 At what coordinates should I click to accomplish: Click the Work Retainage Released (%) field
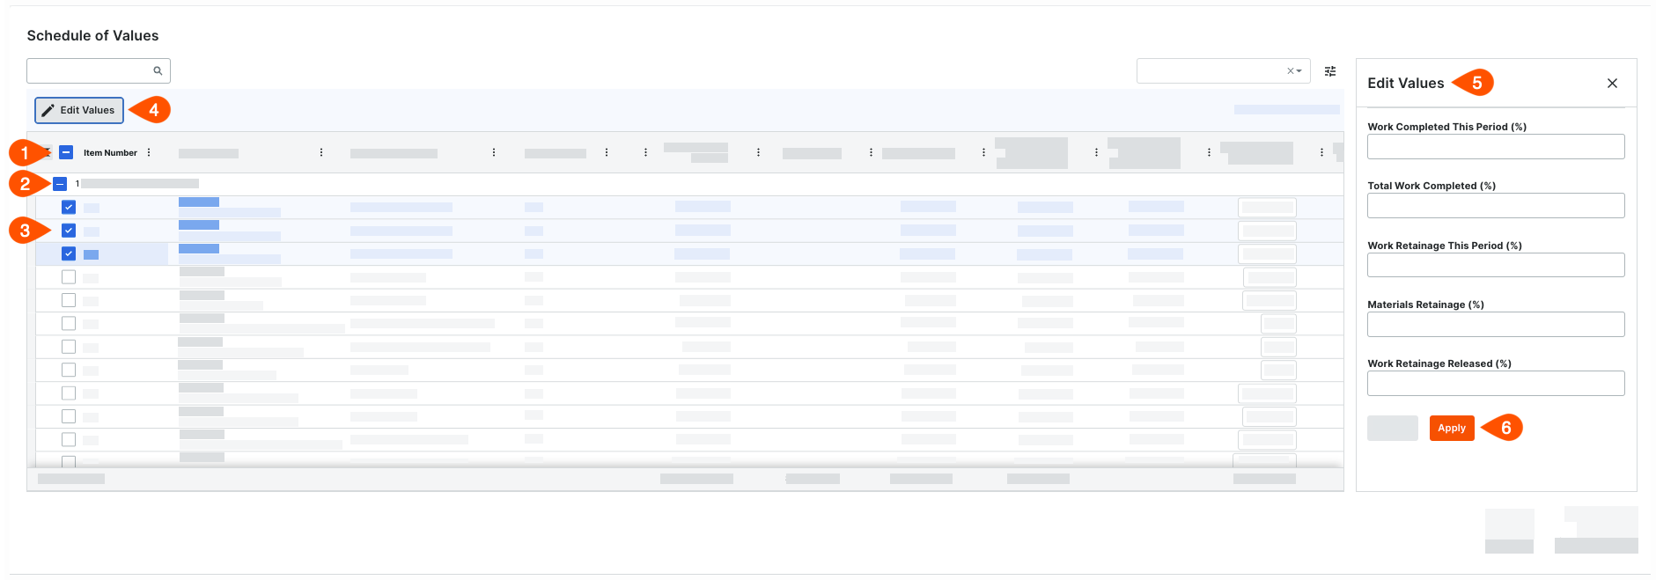click(1496, 383)
